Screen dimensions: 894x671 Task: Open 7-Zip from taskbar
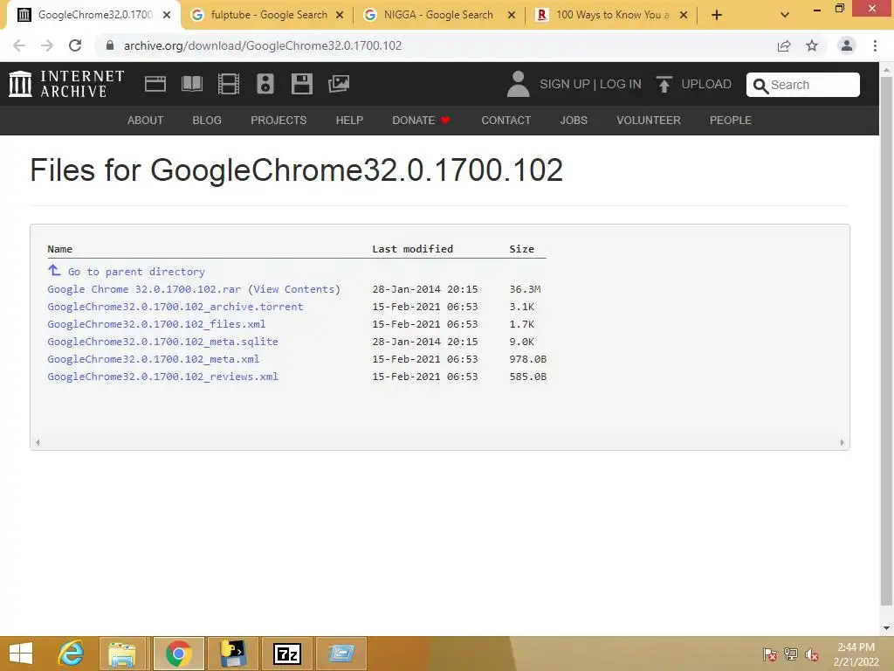pyautogui.click(x=286, y=654)
